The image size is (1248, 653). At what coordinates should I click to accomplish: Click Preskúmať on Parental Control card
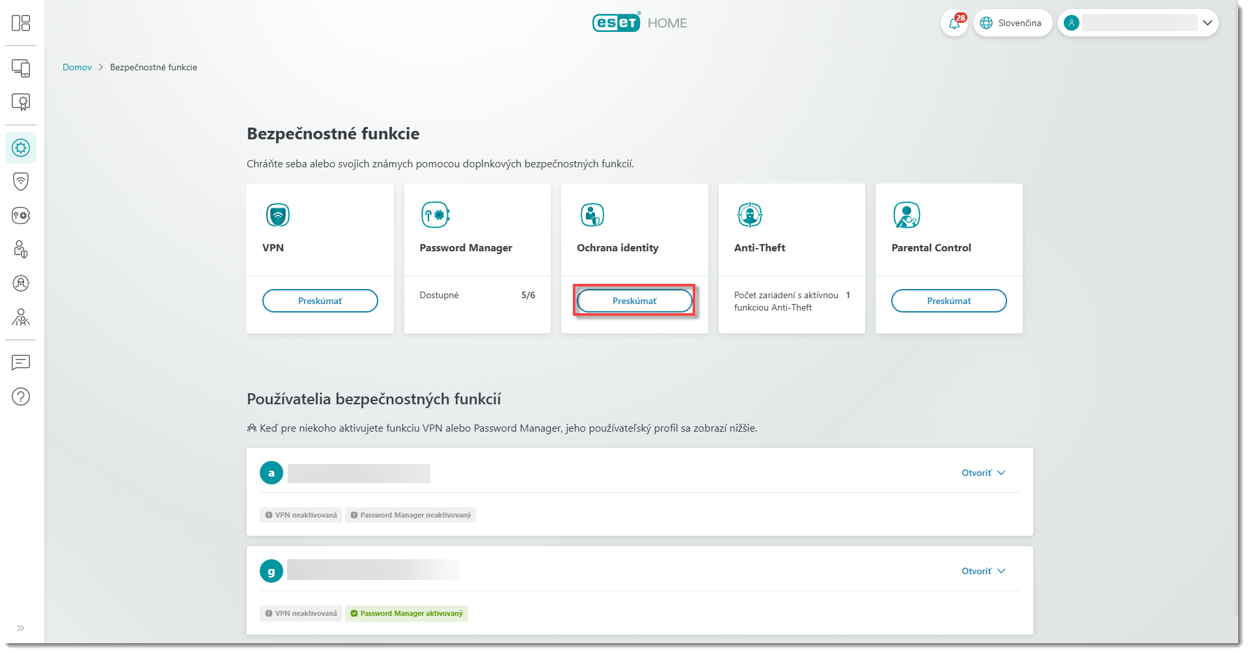coord(949,301)
